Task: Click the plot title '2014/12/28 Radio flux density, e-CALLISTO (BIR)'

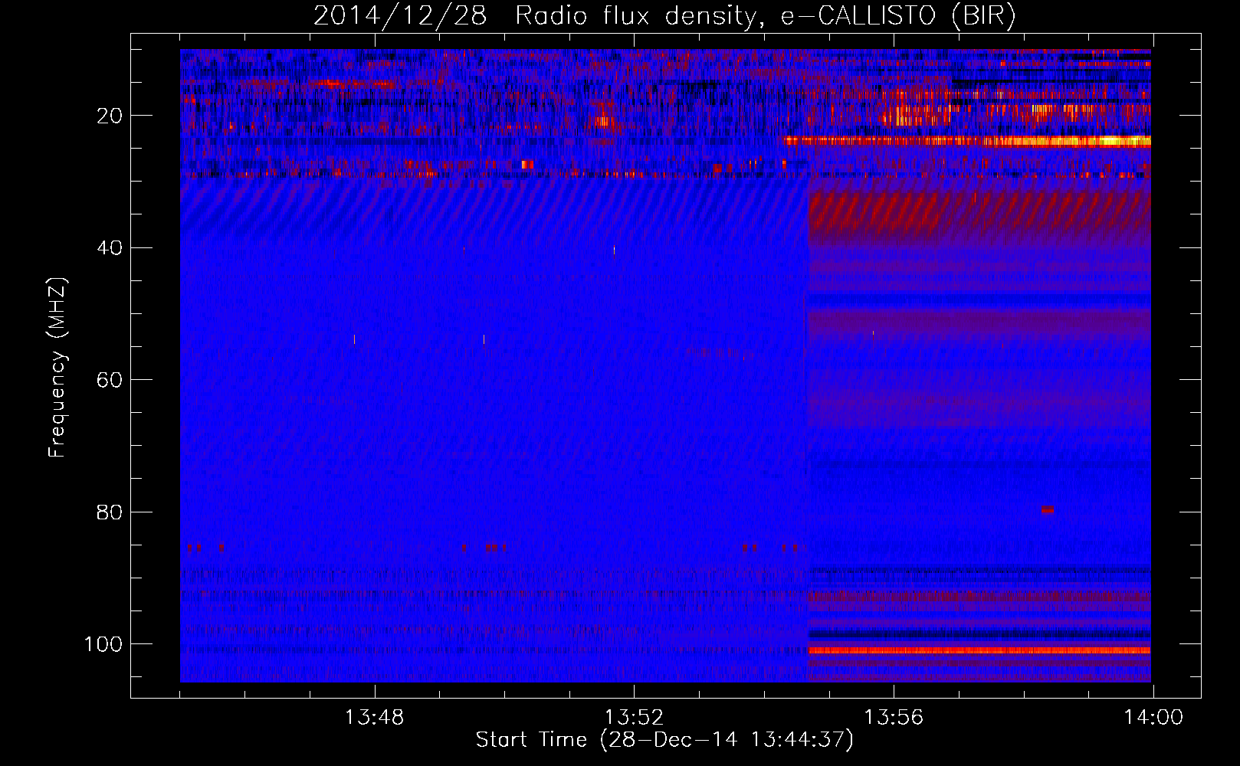Action: pos(664,15)
